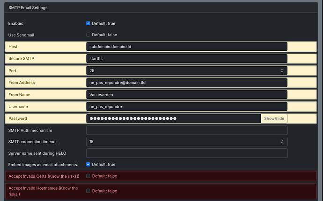This screenshot has width=323, height=201.
Task: Click the From Name field showing Vaultwarden
Action: (x=186, y=95)
